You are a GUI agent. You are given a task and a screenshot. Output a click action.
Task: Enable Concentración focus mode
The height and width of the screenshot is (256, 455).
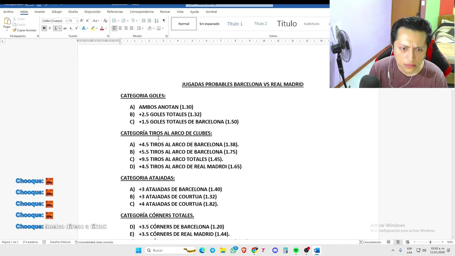370,242
